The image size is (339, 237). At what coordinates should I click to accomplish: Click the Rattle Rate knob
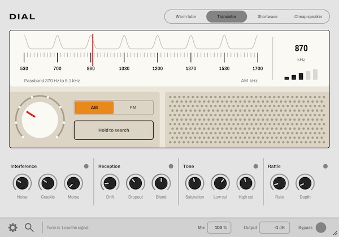click(279, 183)
